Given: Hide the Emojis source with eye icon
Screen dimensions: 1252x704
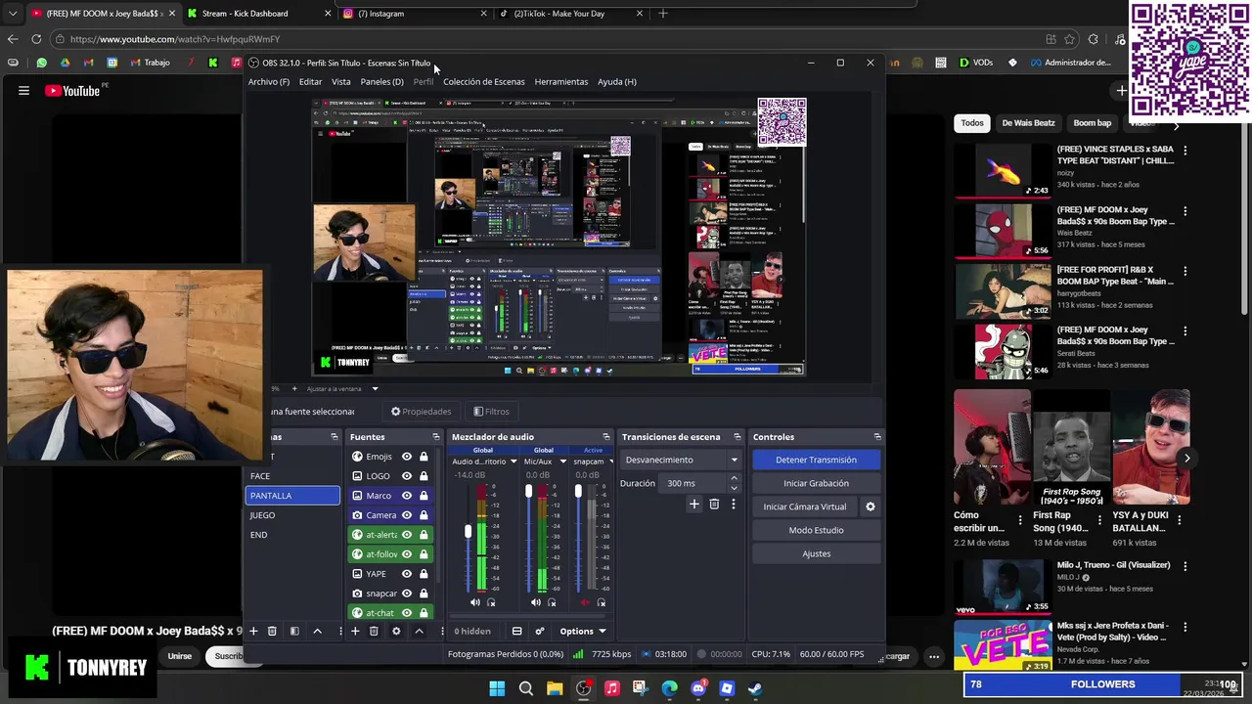Looking at the screenshot, I should click(407, 457).
